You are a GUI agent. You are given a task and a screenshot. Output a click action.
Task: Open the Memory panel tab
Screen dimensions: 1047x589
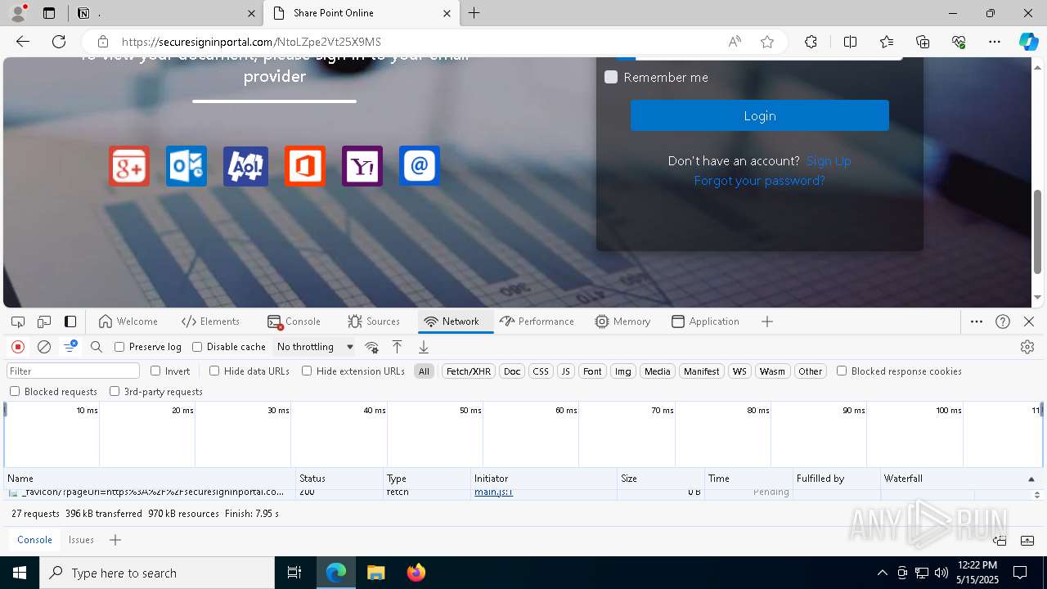point(622,321)
